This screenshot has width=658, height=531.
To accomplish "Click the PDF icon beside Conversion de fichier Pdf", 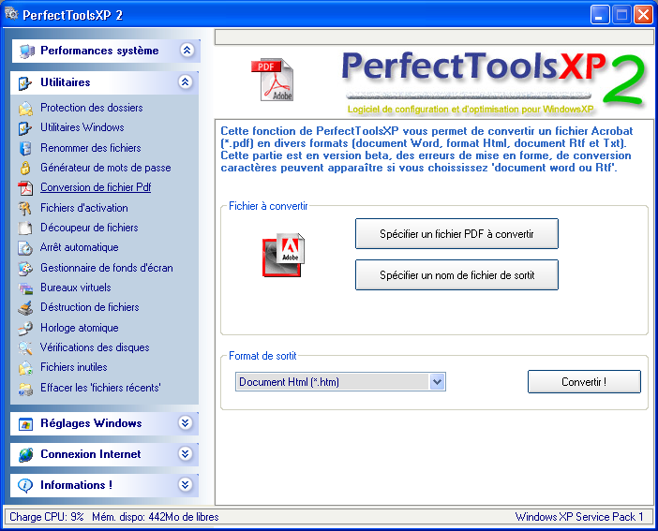I will pyautogui.click(x=25, y=188).
